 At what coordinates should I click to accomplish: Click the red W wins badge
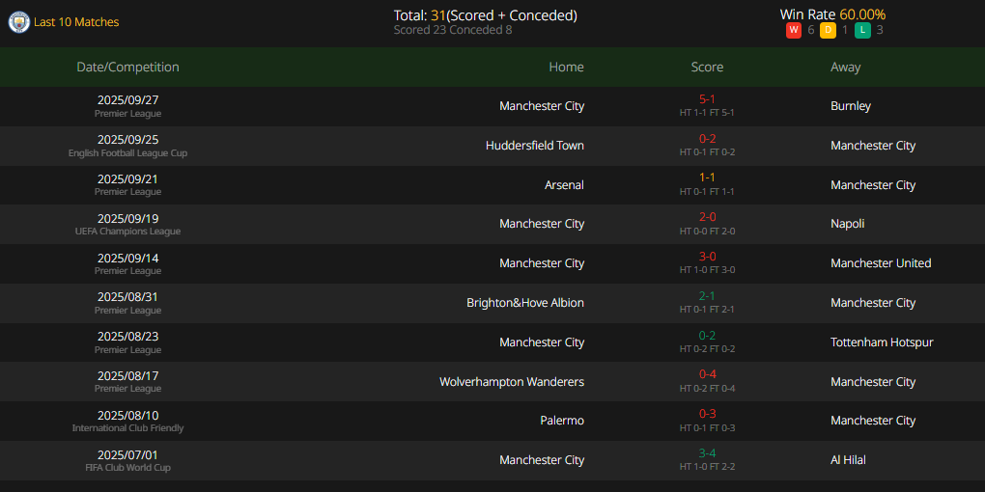point(794,30)
